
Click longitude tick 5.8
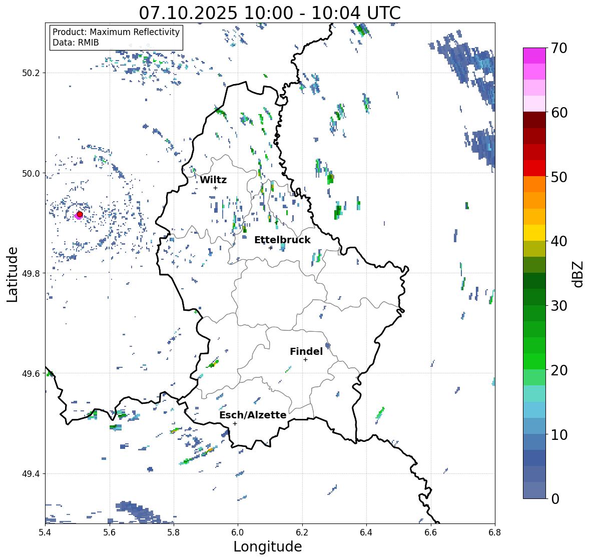pyautogui.click(x=174, y=532)
